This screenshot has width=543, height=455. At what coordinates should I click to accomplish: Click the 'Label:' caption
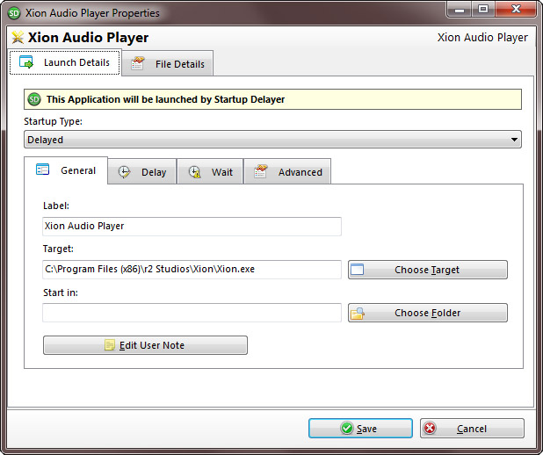(56, 206)
